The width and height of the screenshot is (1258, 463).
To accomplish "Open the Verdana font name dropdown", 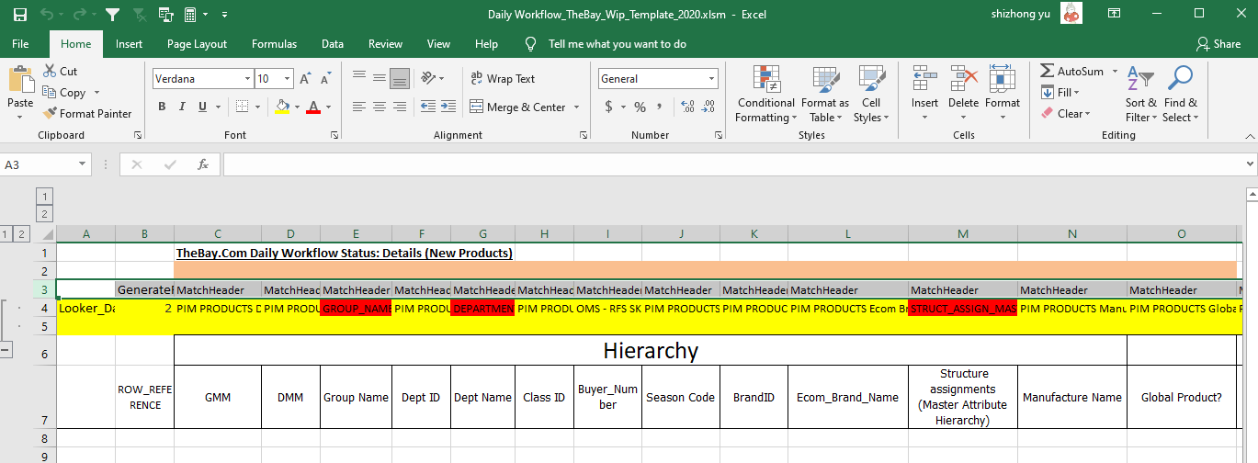I will (246, 79).
